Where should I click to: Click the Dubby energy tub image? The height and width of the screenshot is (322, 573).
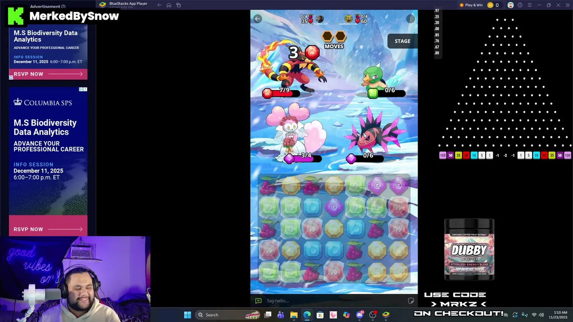(469, 250)
